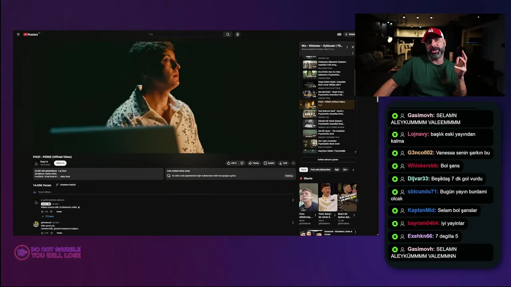Save the video with Kaydet
The height and width of the screenshot is (287, 511).
(269, 163)
